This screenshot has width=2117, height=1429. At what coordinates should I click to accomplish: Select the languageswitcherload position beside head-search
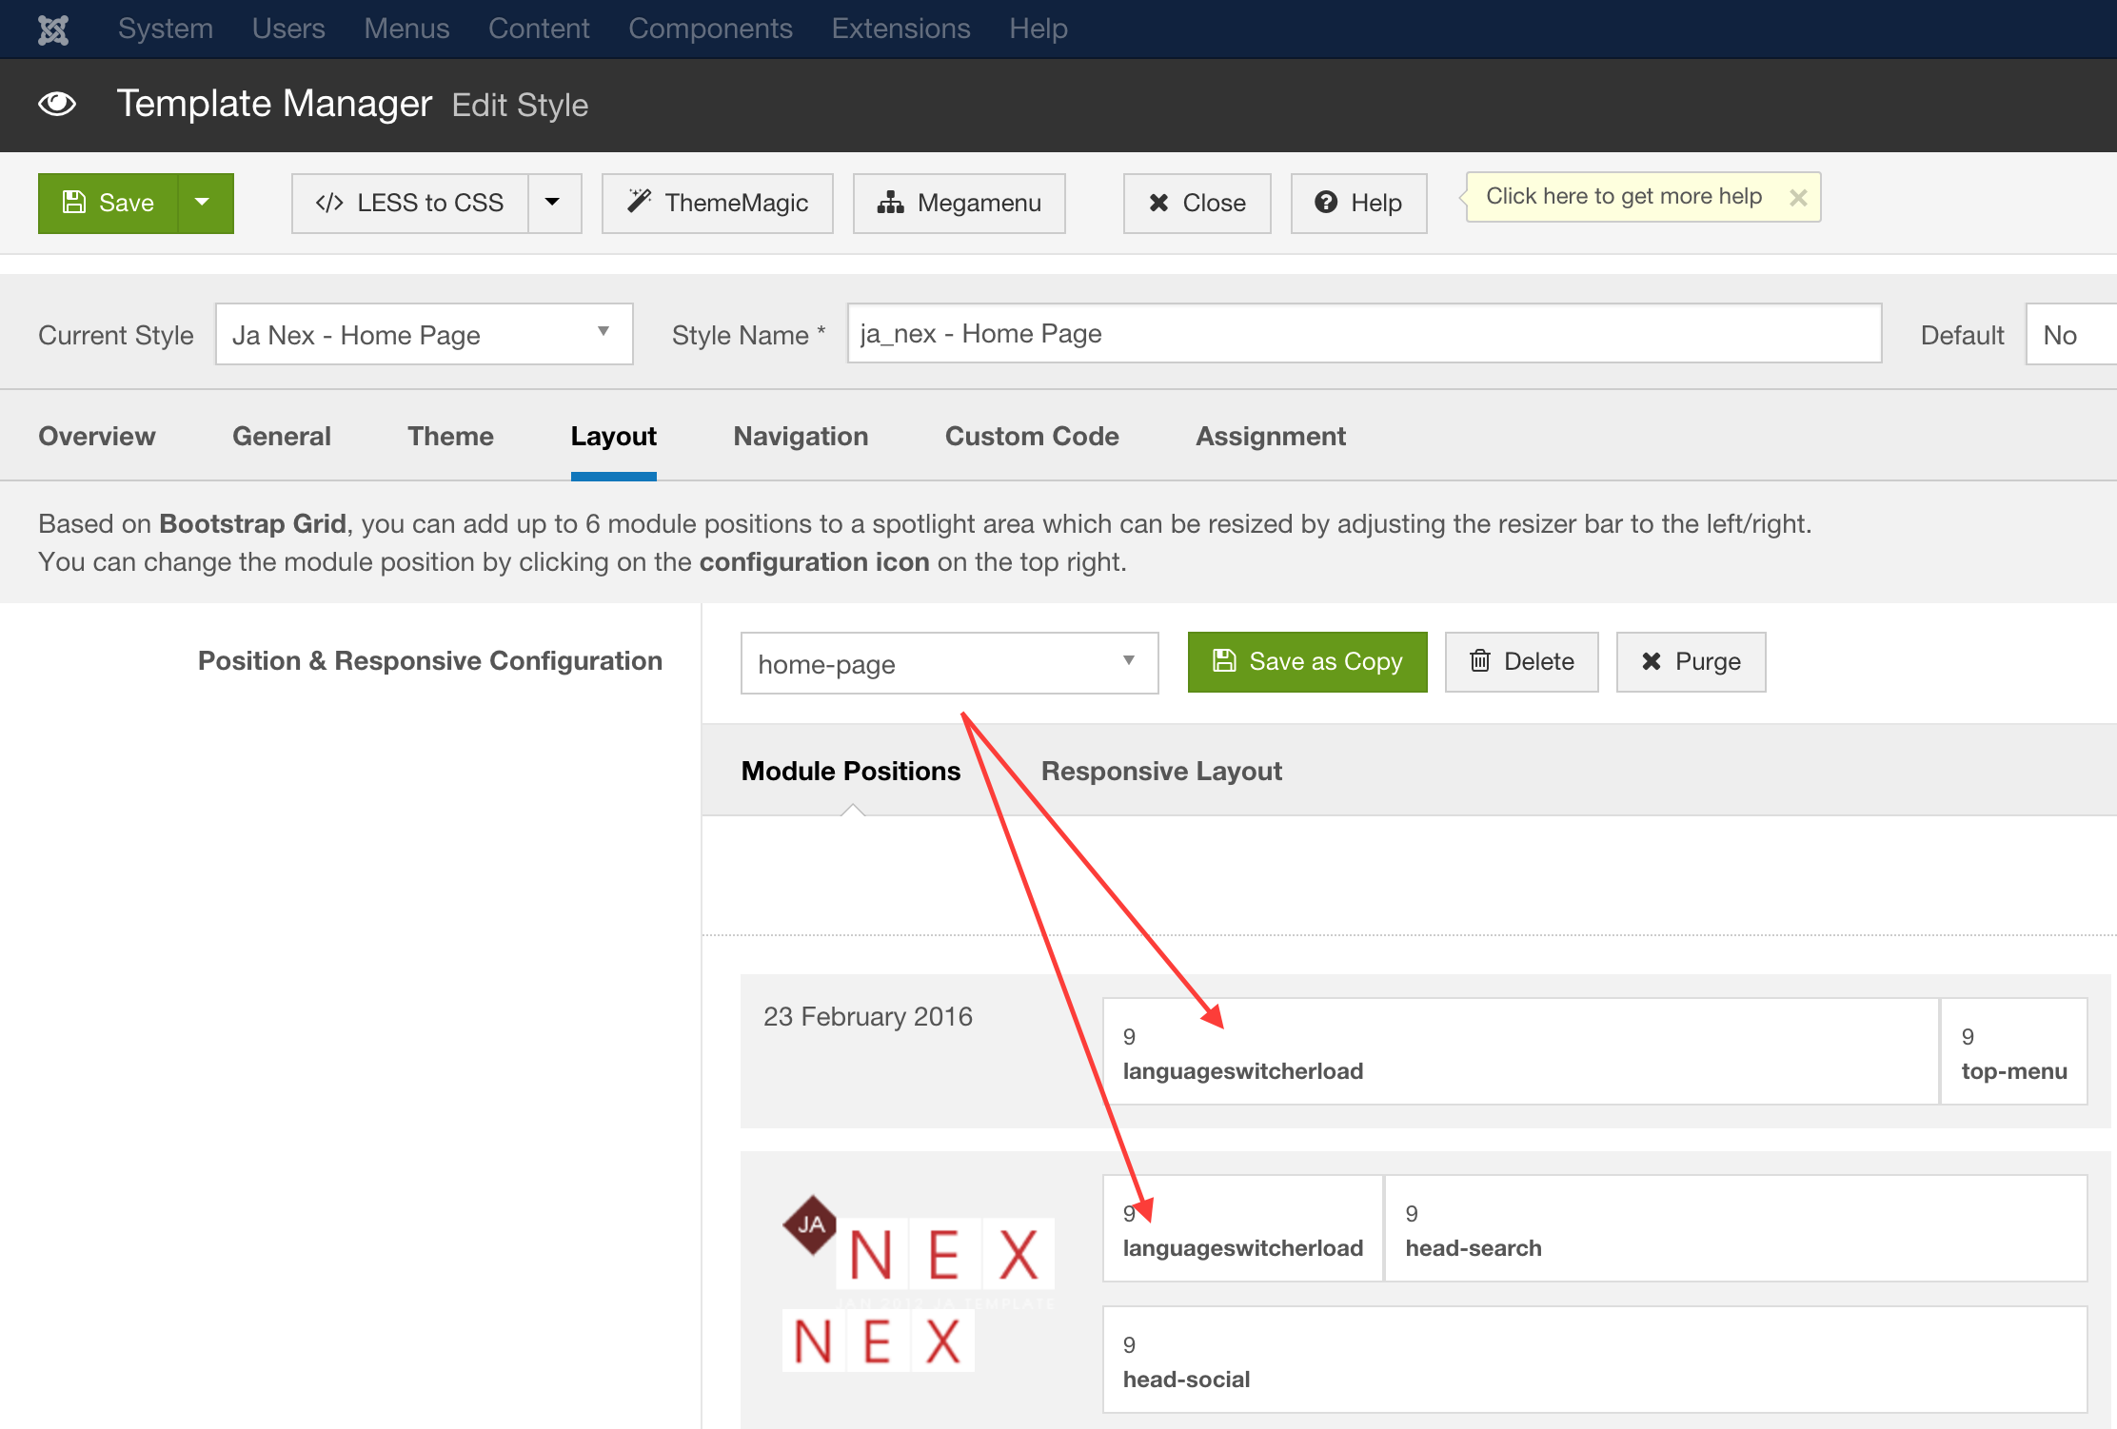click(1242, 1228)
